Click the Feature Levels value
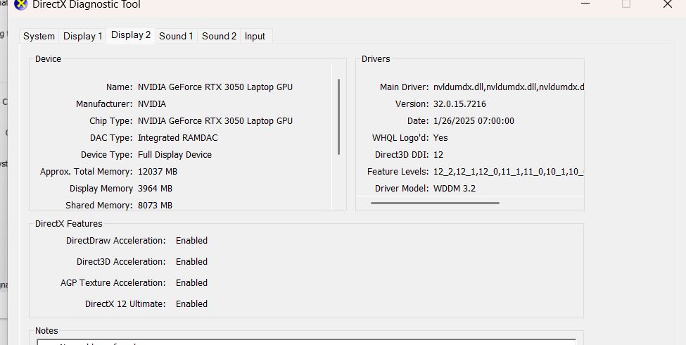Screen dimensions: 686x345 pyautogui.click(x=509, y=172)
